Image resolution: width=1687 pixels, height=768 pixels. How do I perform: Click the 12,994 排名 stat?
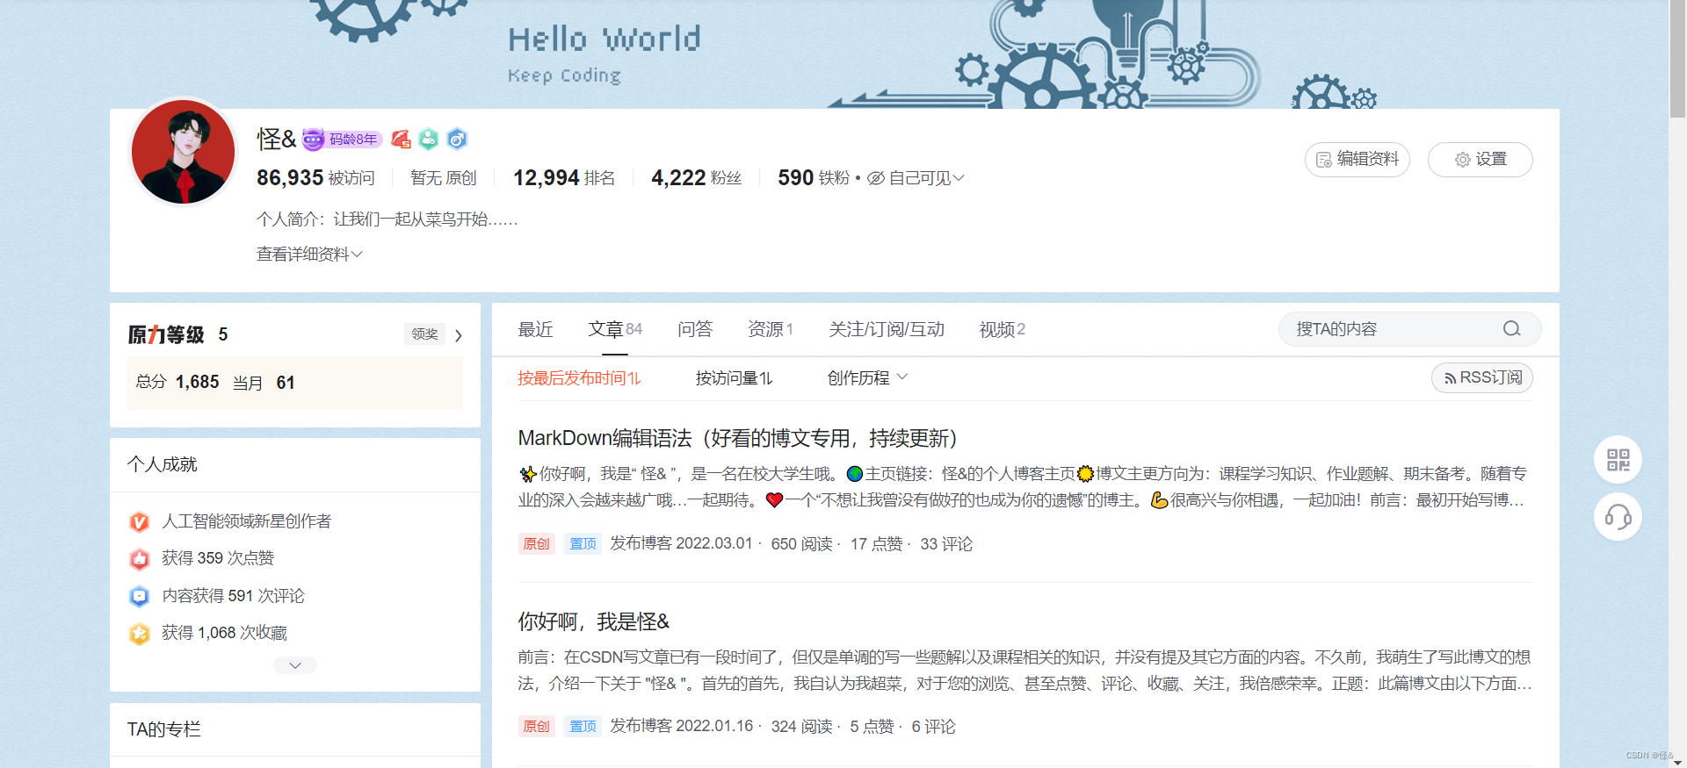pyautogui.click(x=564, y=178)
